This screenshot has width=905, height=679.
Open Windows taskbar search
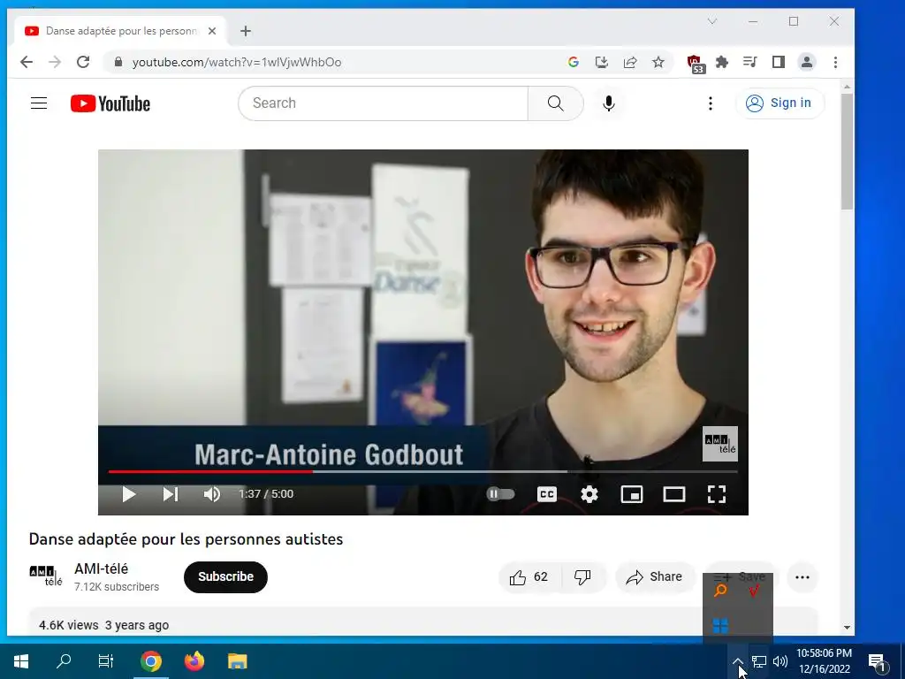tap(64, 661)
